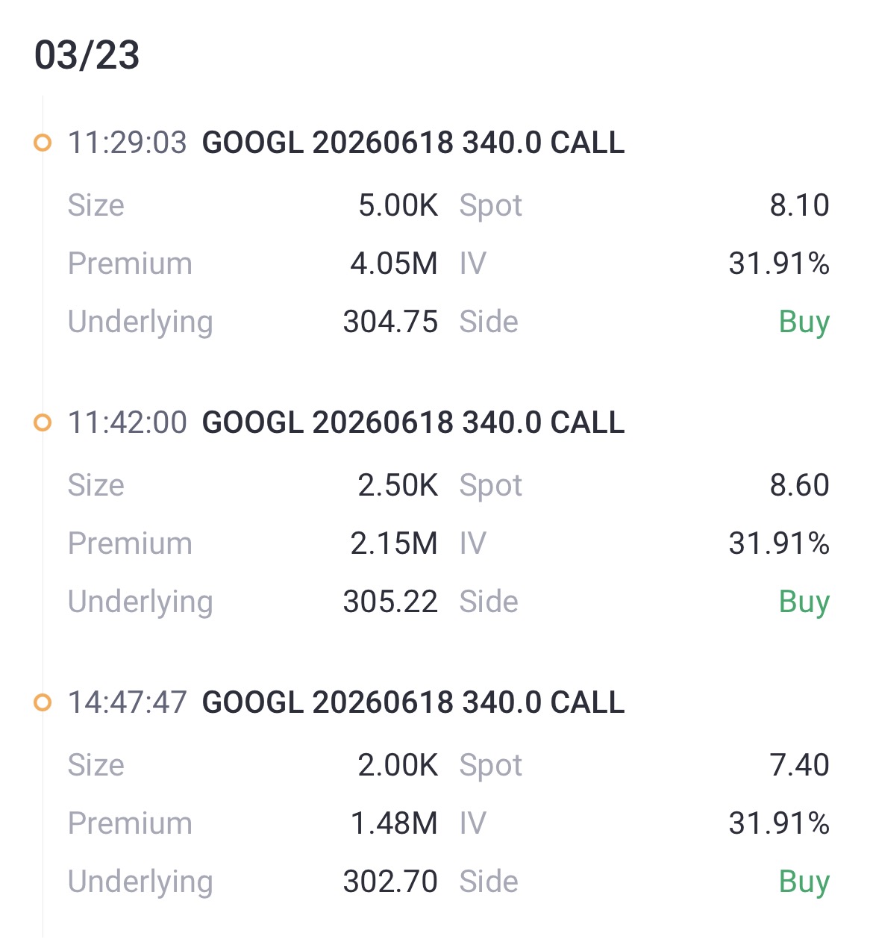This screenshot has width=873, height=945.
Task: Select the 2.15M premium value
Action: tap(394, 543)
